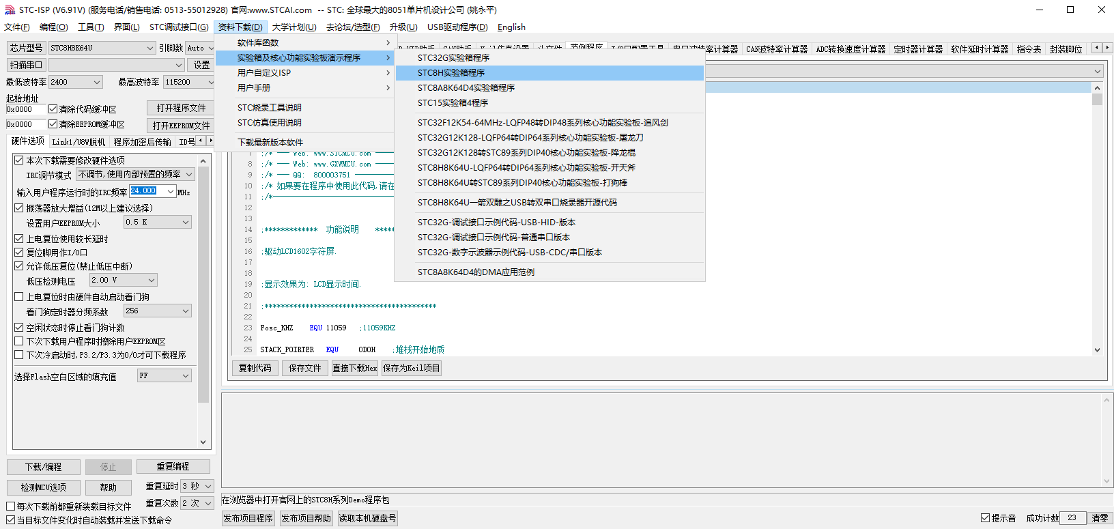Image resolution: width=1114 pixels, height=529 pixels.
Task: Open English menu
Action: (511, 27)
